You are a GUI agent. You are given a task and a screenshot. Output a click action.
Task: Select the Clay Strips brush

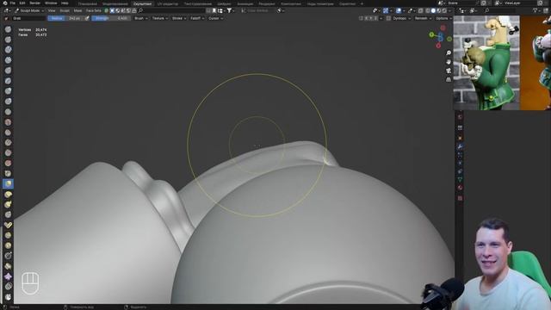[8, 60]
